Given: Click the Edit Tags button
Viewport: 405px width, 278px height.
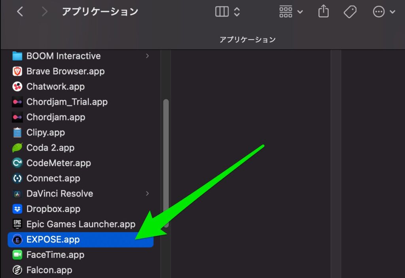Looking at the screenshot, I should tap(350, 12).
